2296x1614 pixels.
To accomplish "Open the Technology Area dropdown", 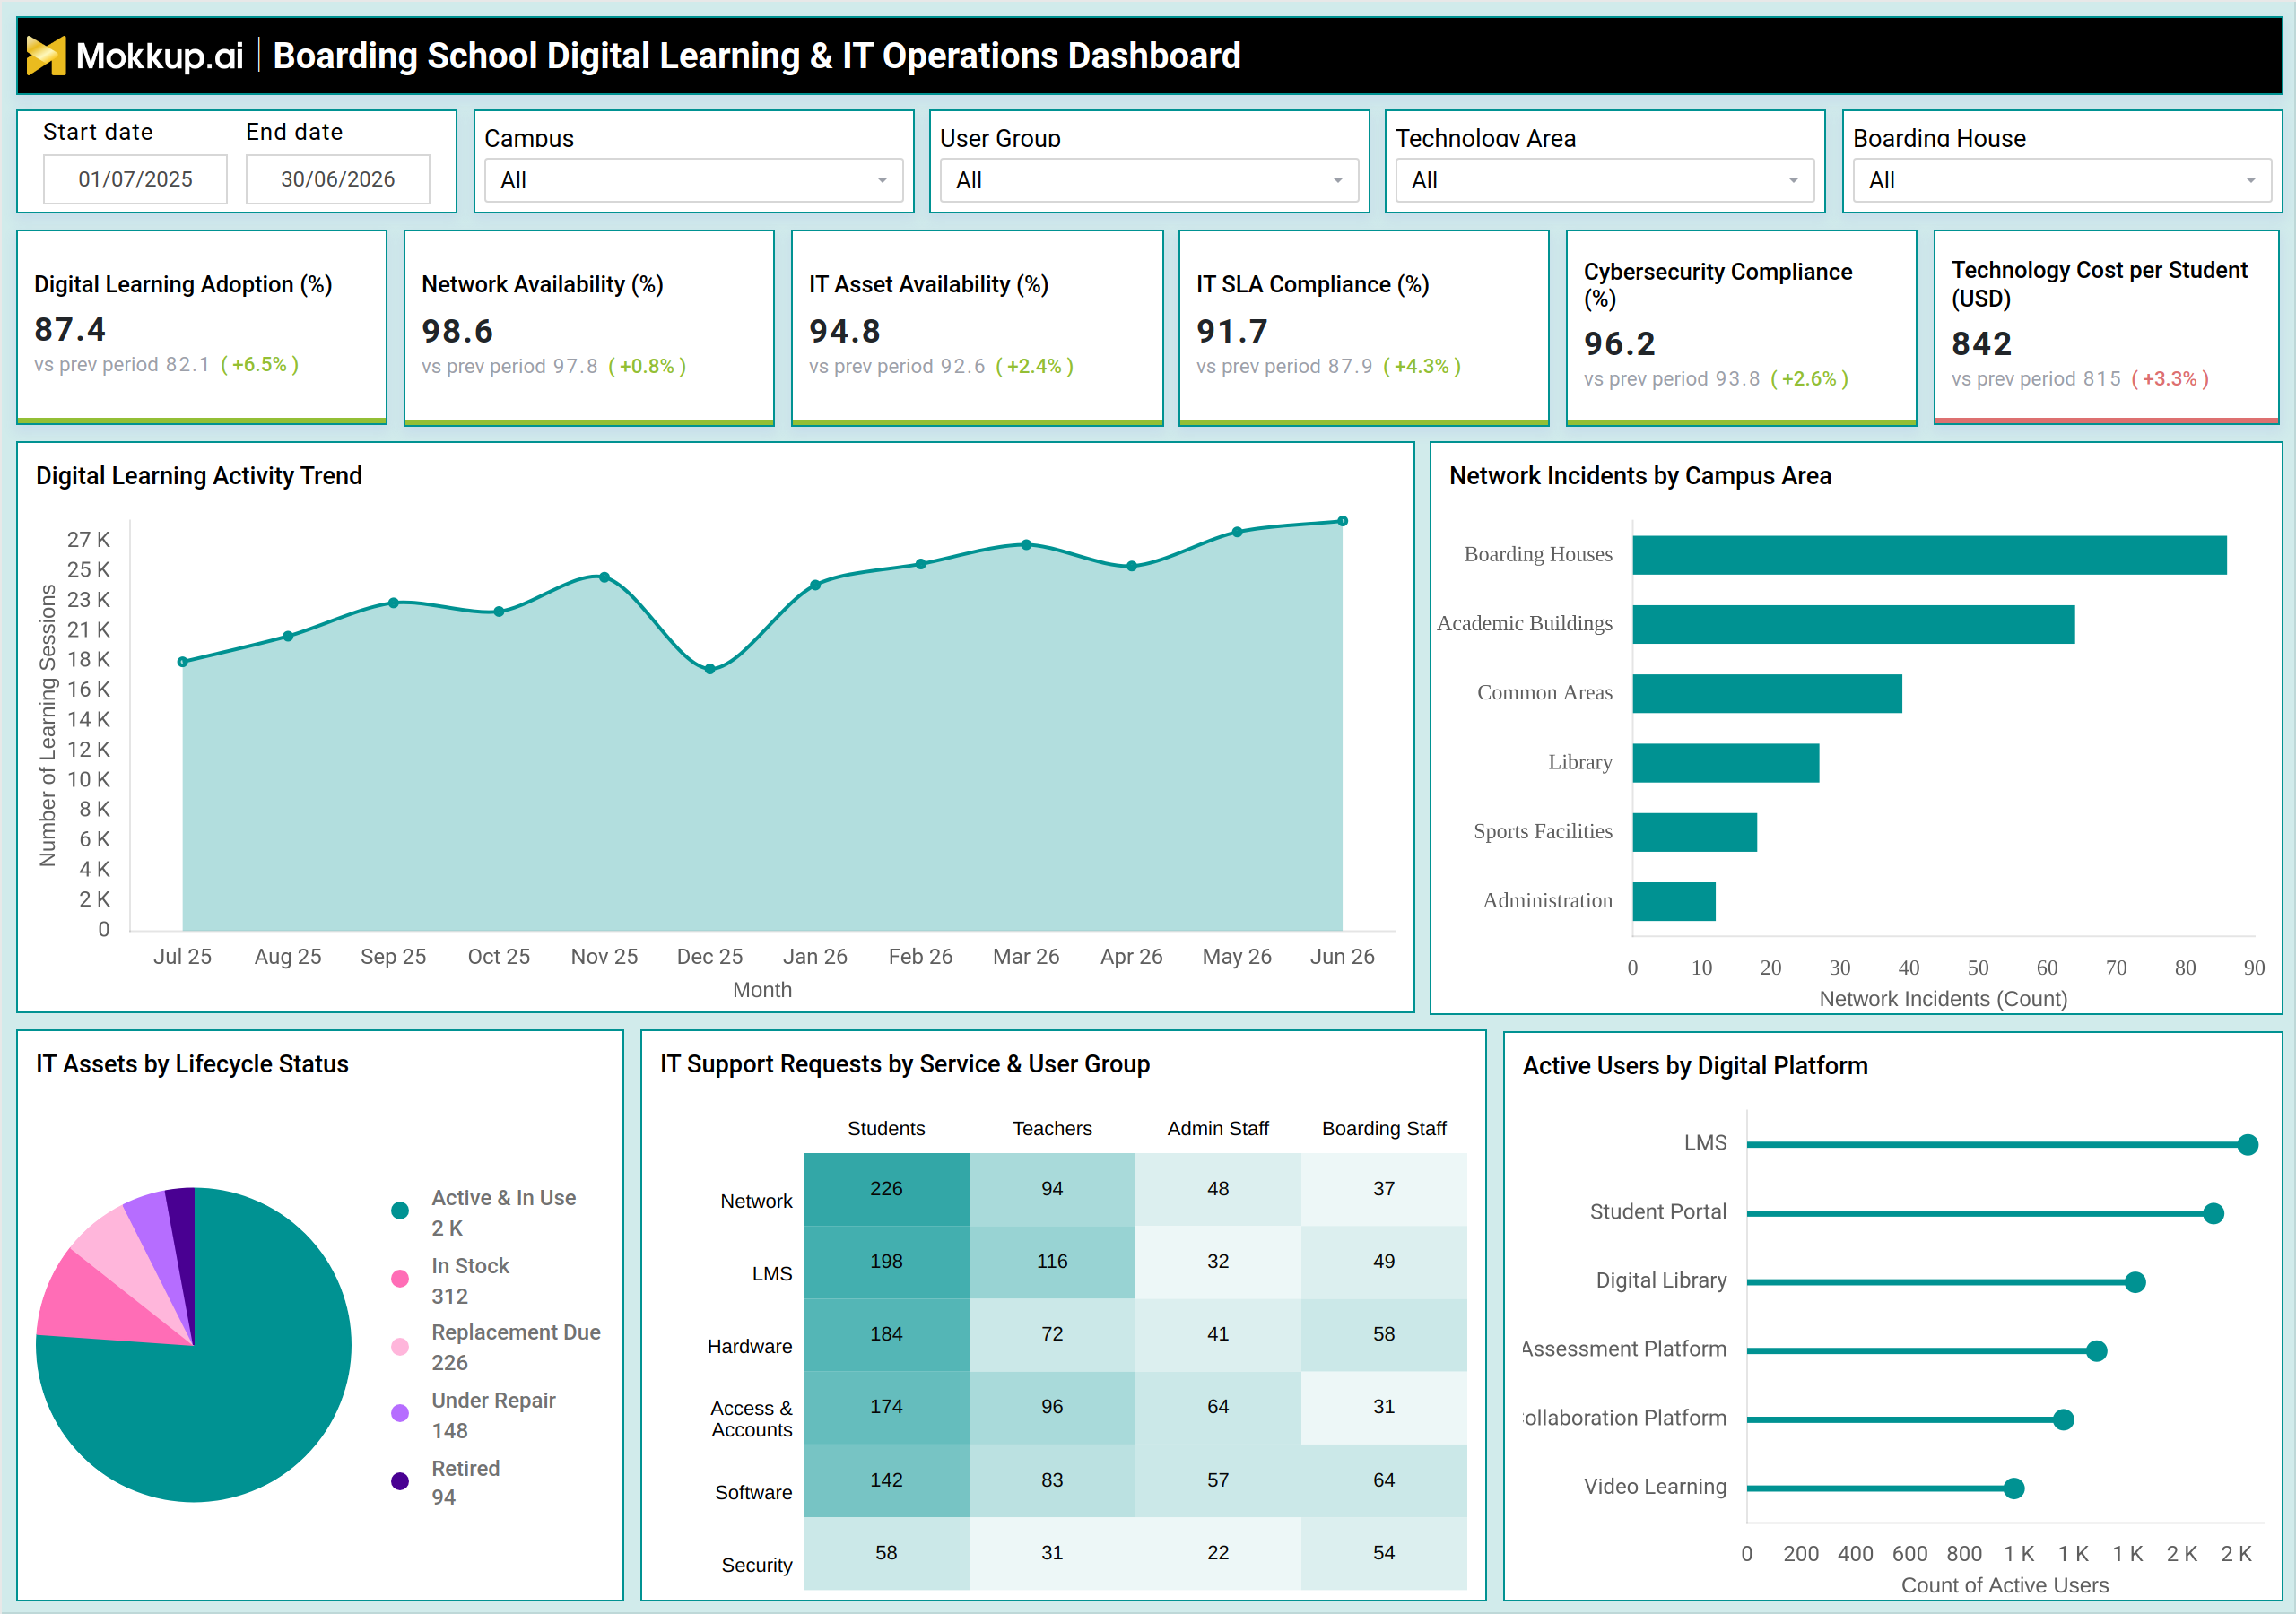I will (1604, 180).
